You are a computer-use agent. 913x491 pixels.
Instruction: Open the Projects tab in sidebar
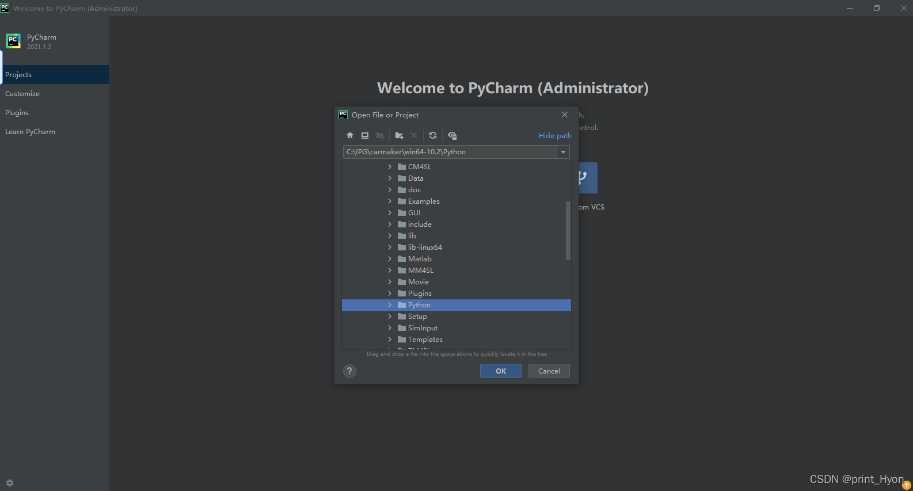[x=54, y=75]
